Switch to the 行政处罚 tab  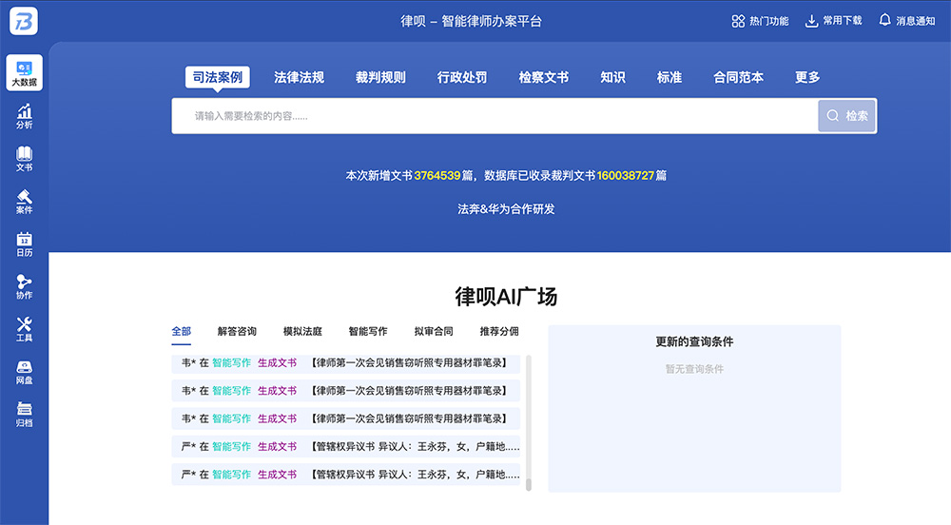point(462,77)
